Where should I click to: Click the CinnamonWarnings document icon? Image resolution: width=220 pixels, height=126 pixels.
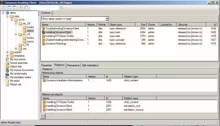pos(44,44)
